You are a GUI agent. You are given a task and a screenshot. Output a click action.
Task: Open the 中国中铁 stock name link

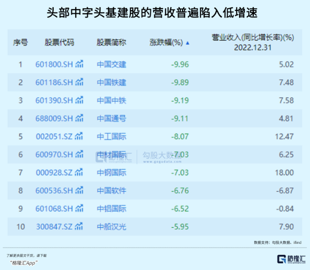pyautogui.click(x=112, y=100)
